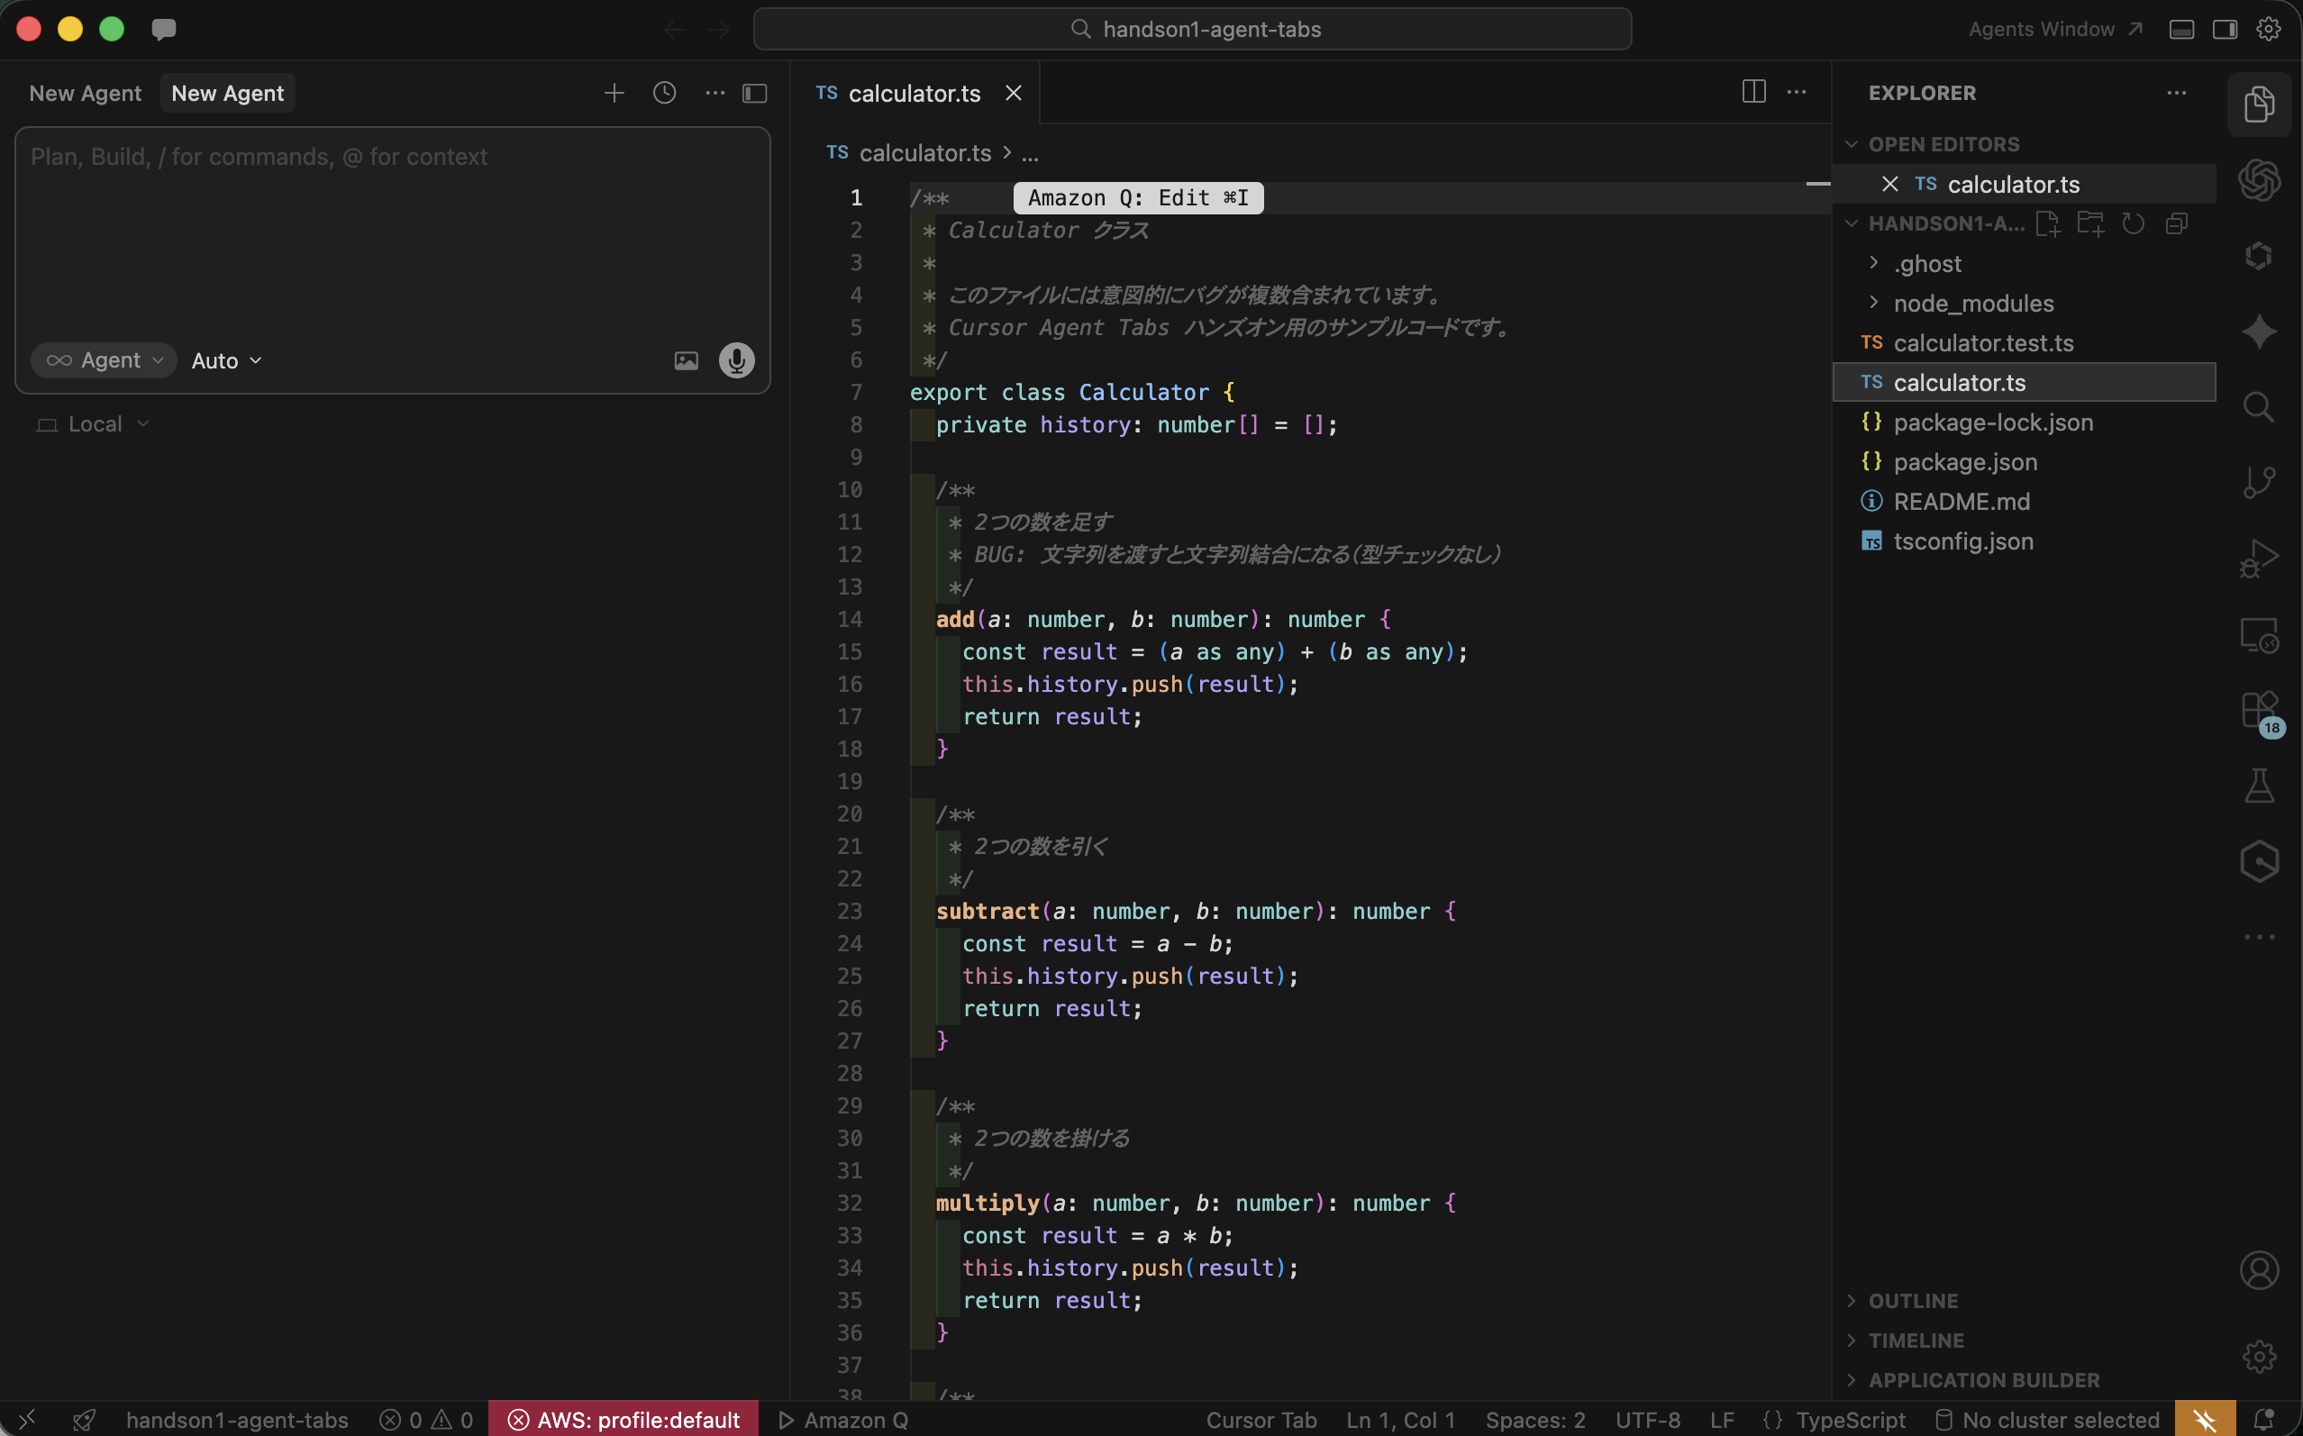Open Source Control in activity bar

[2258, 483]
